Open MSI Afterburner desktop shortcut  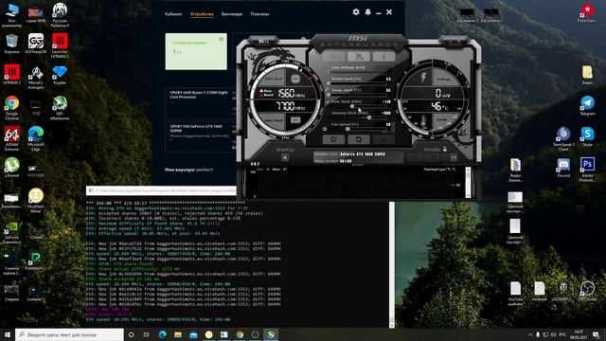[x=59, y=107]
